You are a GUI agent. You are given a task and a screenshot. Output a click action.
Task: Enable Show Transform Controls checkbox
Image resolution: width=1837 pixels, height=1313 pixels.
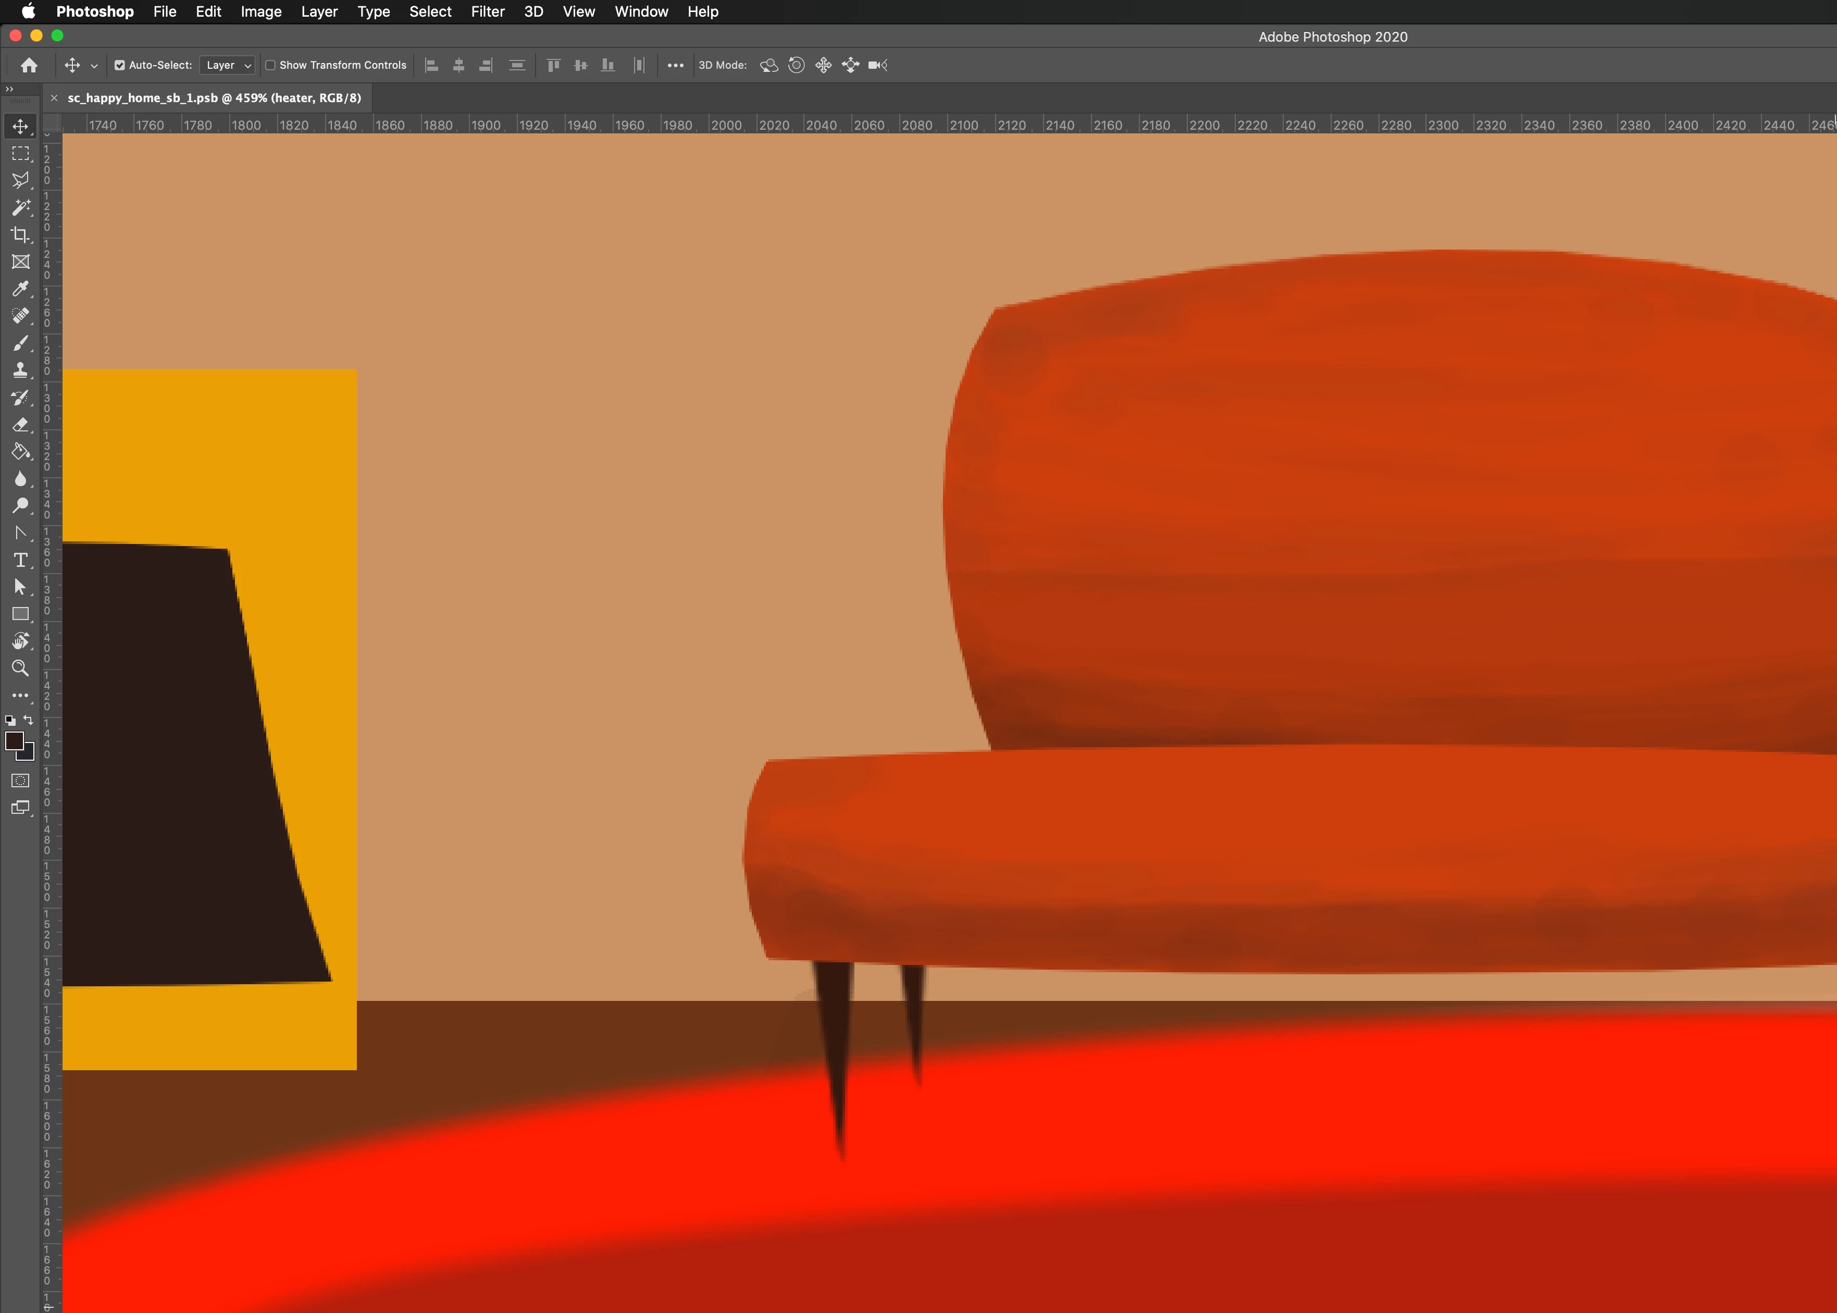point(271,65)
